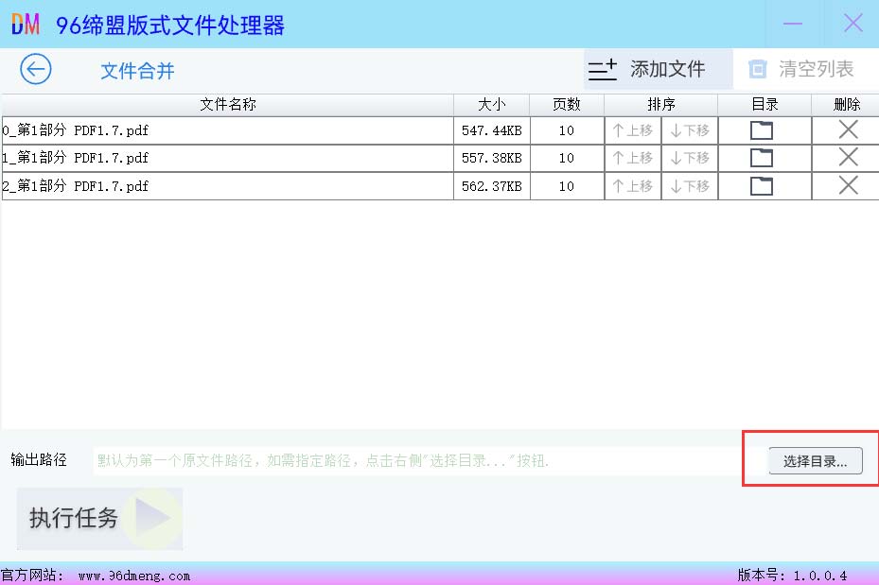Image resolution: width=879 pixels, height=585 pixels.
Task: Click the 文件名称 column header
Action: point(227,104)
